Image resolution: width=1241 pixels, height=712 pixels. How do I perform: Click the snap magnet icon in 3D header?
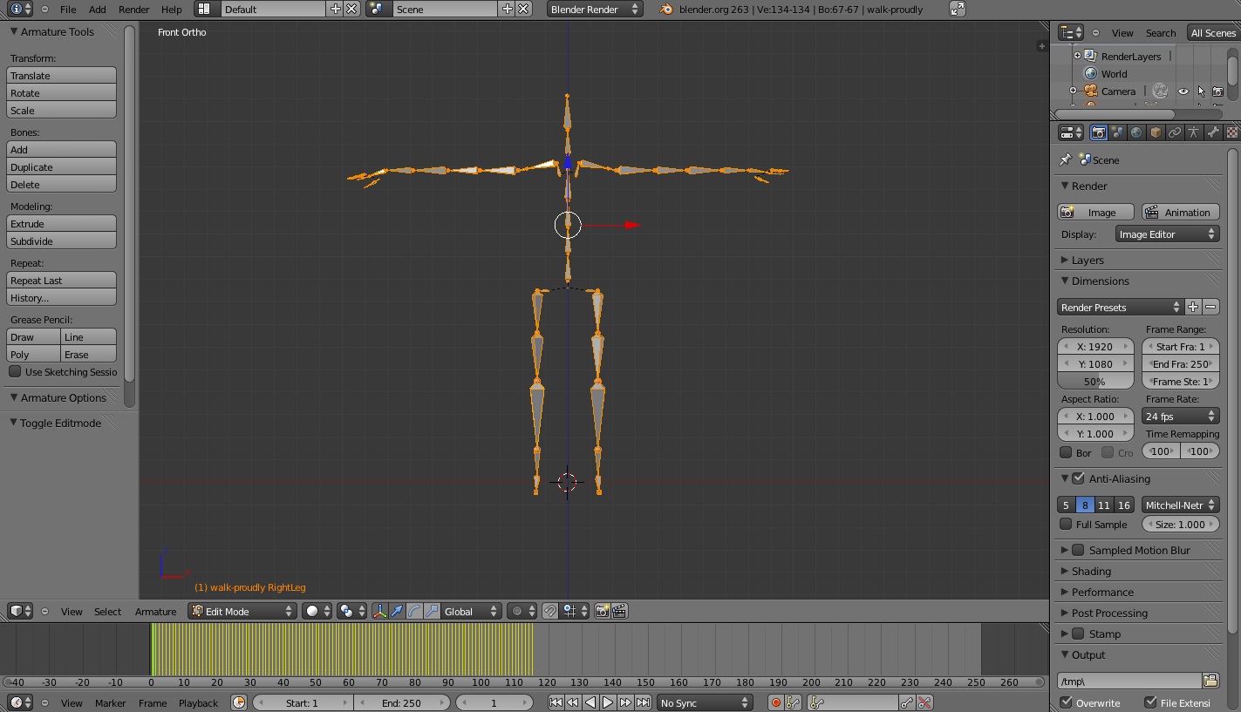[x=550, y=611]
